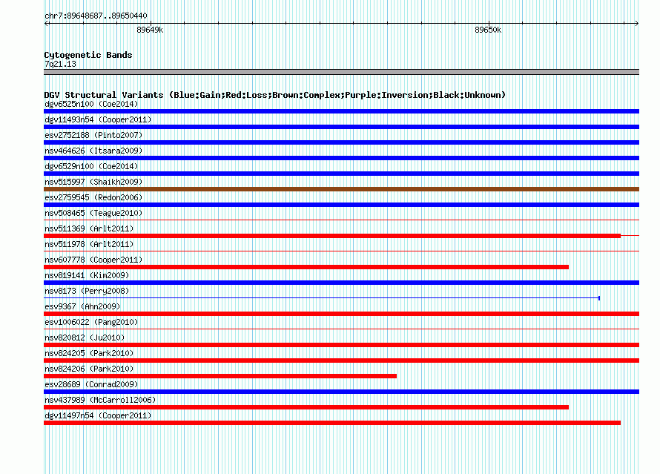Select the red bar under nsv607778

point(306,267)
